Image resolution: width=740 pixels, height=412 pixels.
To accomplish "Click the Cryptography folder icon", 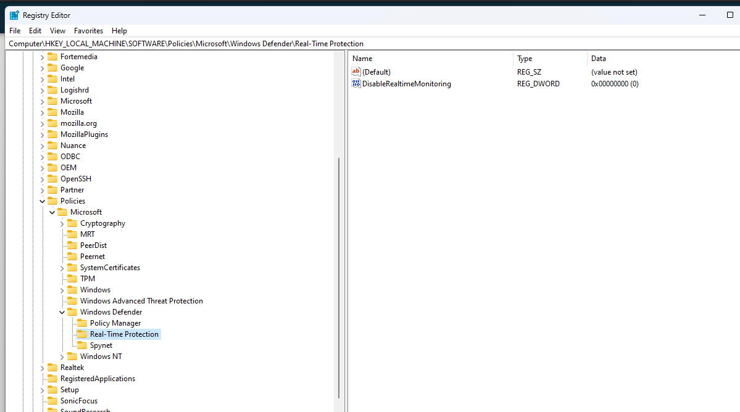I will coord(72,223).
